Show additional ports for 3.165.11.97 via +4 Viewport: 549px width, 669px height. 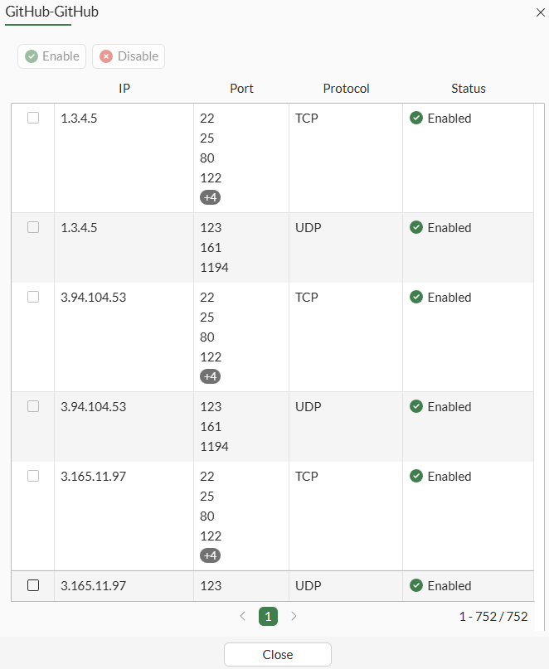click(x=210, y=555)
